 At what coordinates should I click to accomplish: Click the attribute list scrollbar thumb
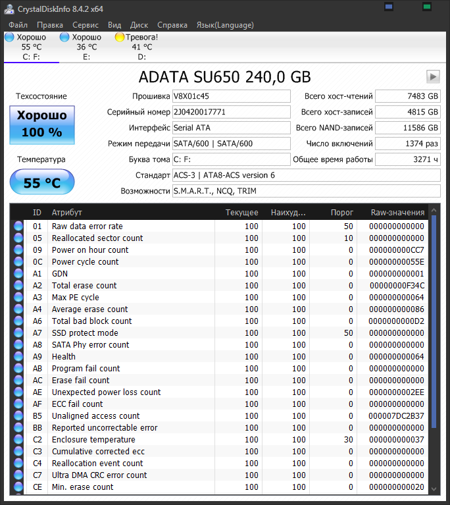coord(434,322)
